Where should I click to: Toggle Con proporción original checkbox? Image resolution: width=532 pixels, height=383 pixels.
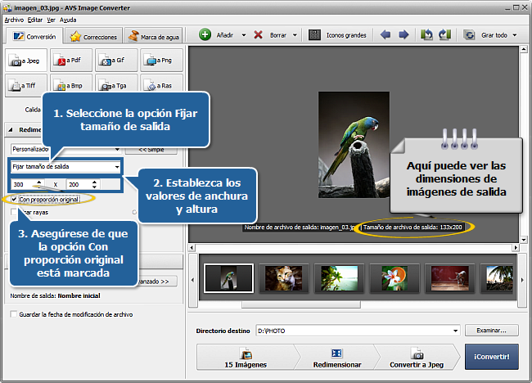pyautogui.click(x=14, y=199)
